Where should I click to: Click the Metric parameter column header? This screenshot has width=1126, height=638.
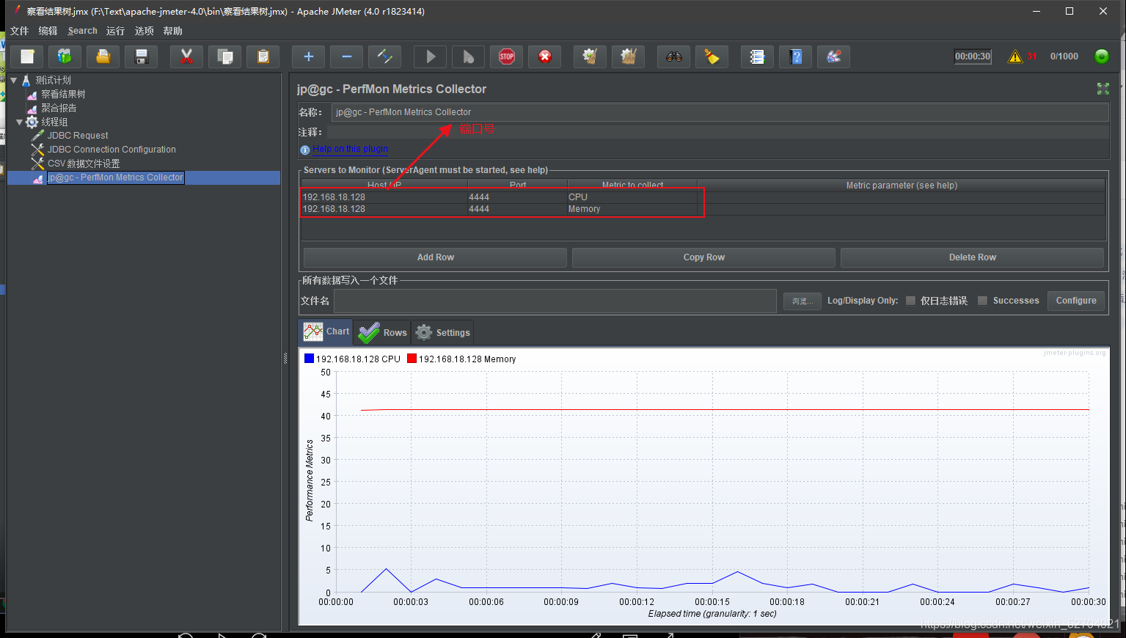(901, 186)
